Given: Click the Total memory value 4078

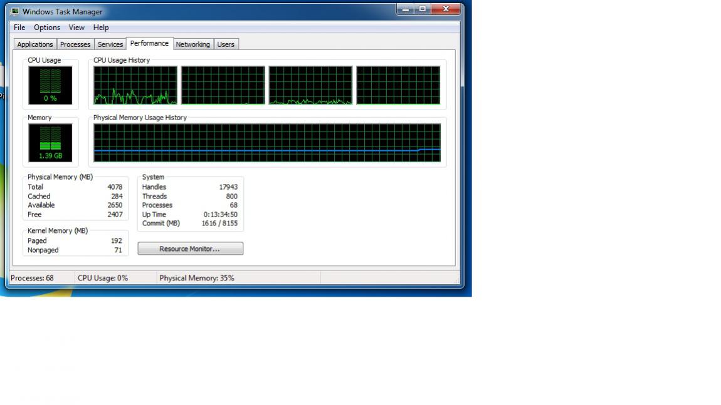Looking at the screenshot, I should 115,187.
